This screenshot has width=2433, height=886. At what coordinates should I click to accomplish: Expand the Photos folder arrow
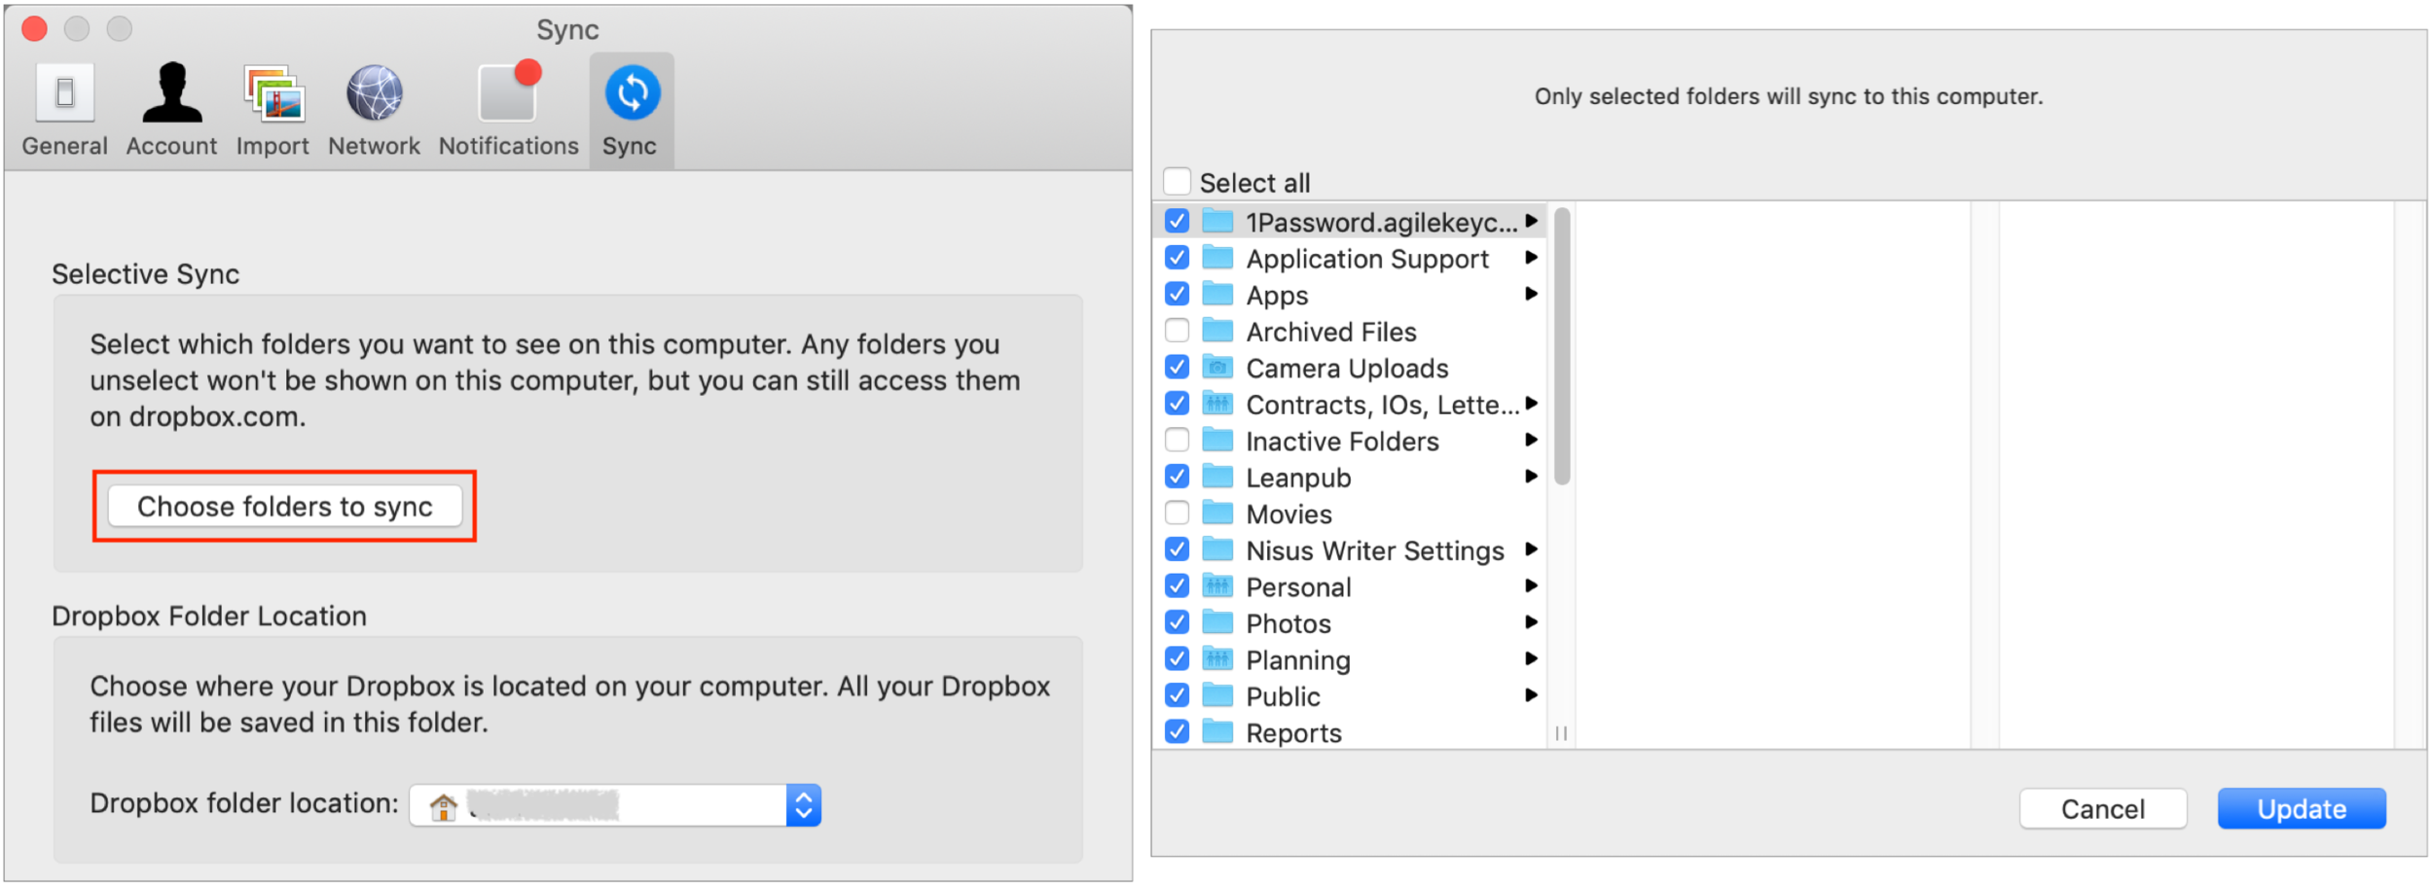tap(1531, 622)
